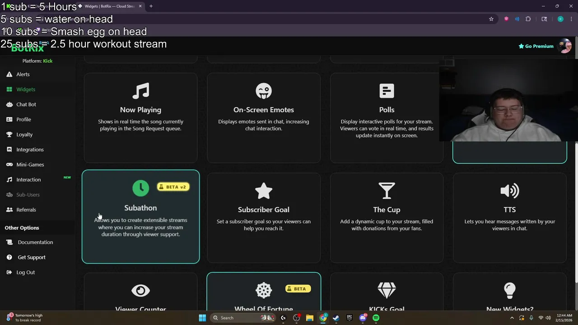Open the Tomorrow's high weather widget

25,318
